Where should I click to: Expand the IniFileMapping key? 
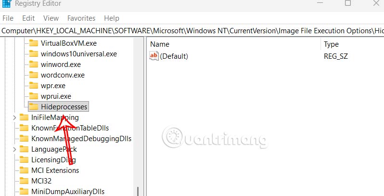(14, 118)
